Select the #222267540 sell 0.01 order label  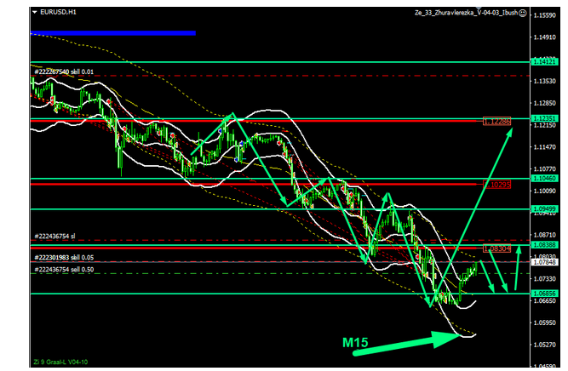(x=64, y=72)
